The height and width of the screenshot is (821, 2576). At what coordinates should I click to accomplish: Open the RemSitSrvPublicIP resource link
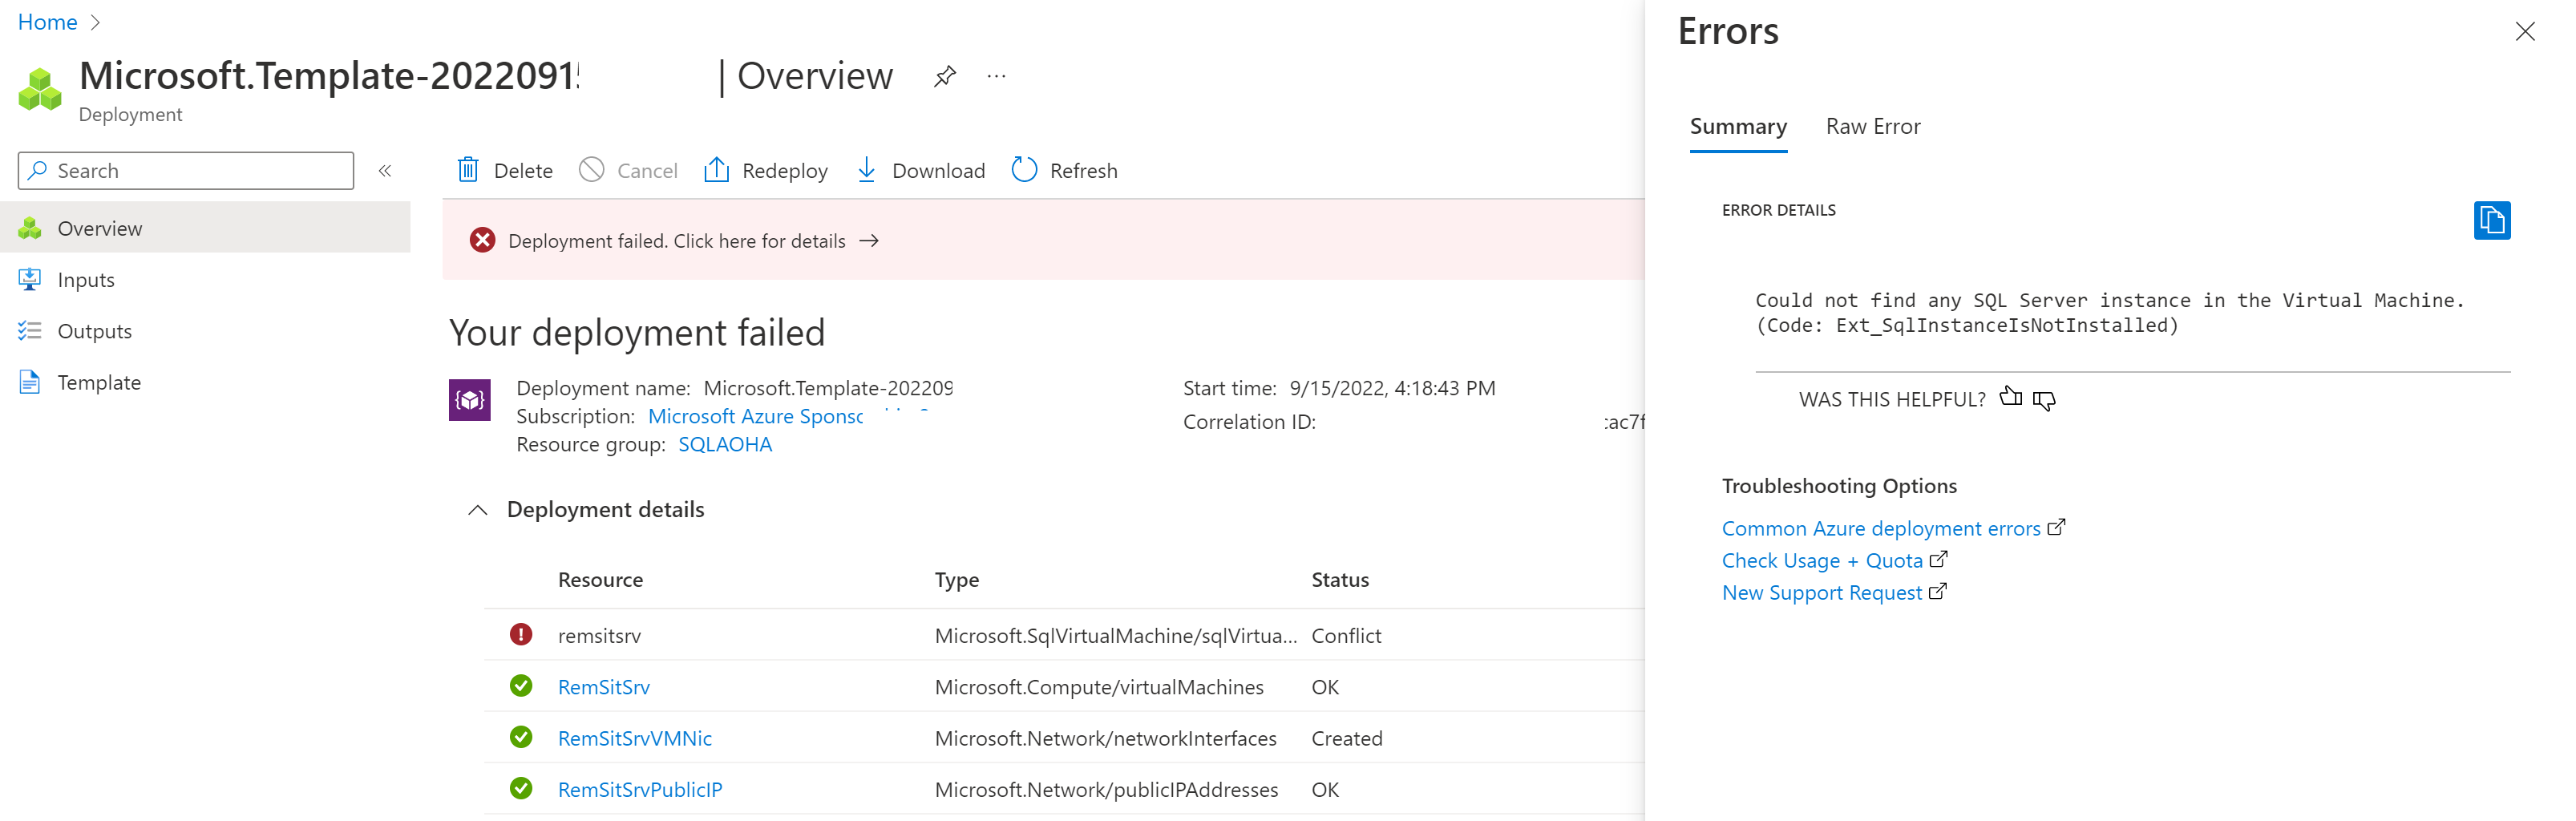(x=640, y=789)
